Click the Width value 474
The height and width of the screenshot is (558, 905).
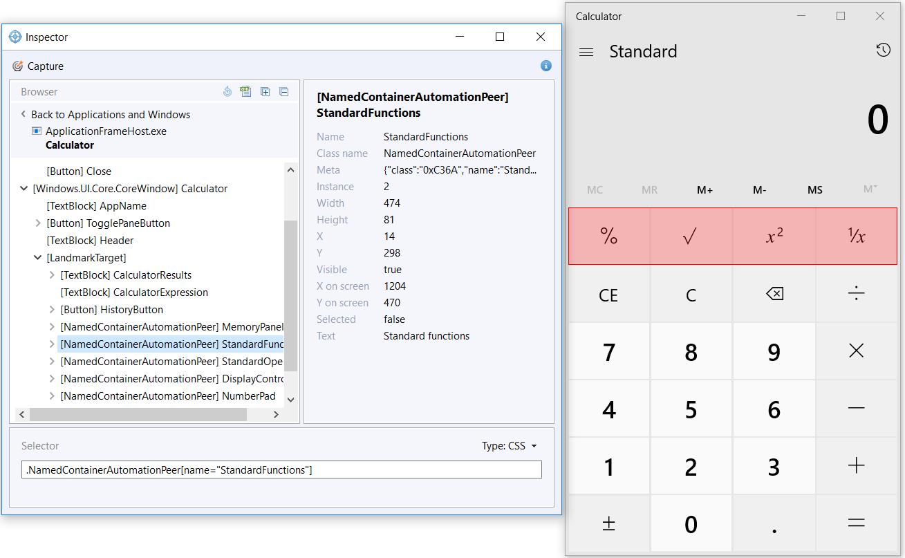[392, 203]
